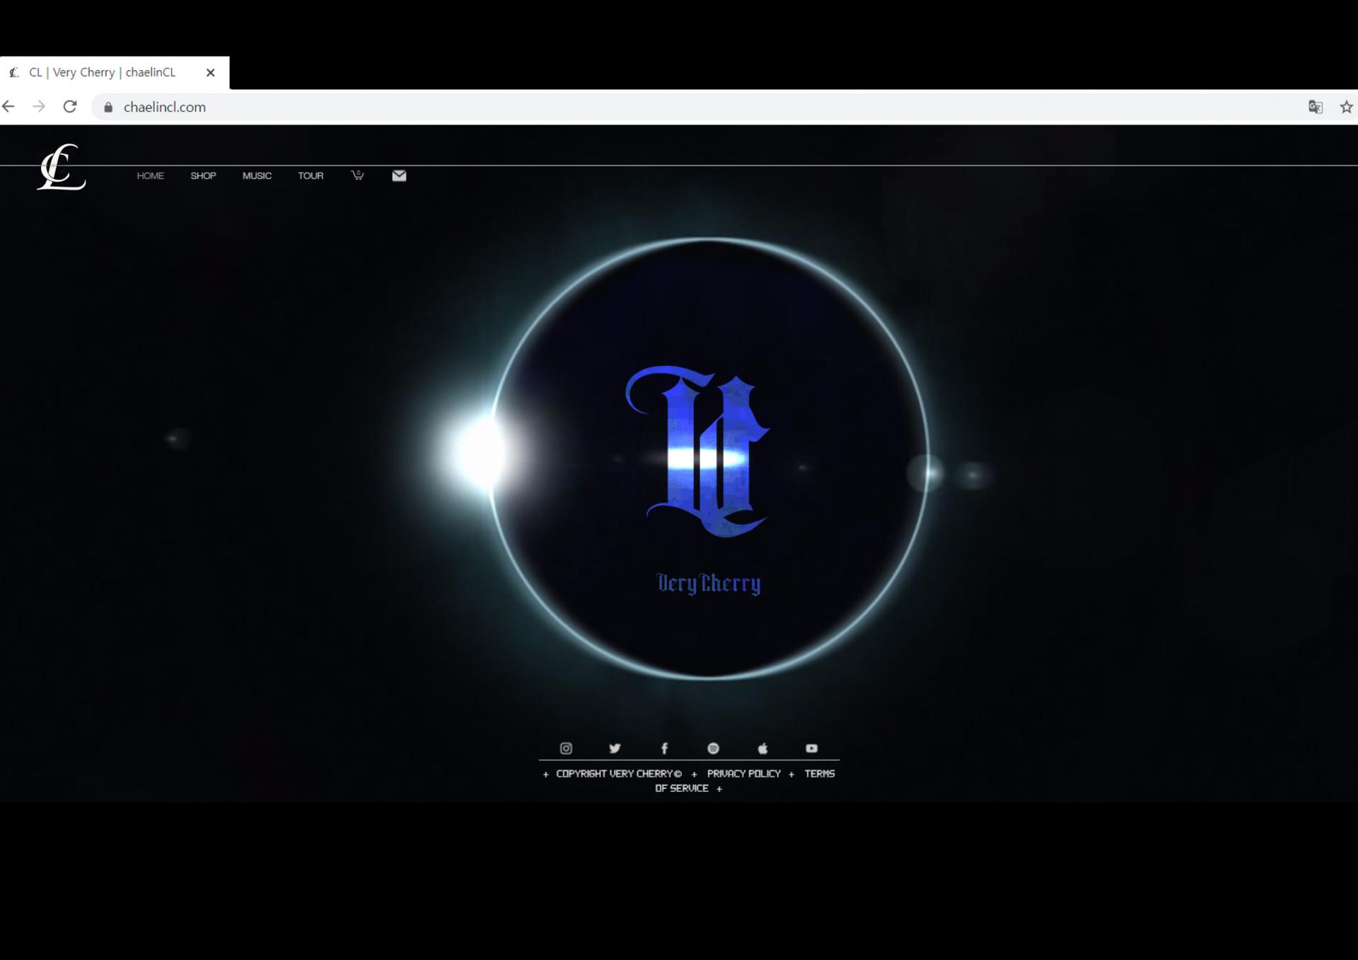Click the translate page icon
1358x960 pixels.
[1316, 107]
